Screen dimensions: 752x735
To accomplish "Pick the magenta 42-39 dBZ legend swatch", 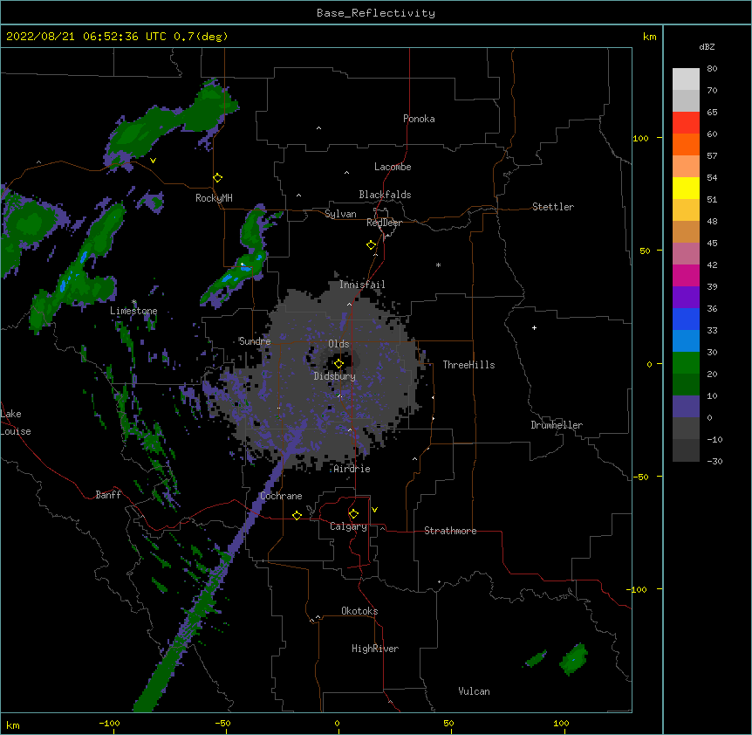I will pyautogui.click(x=686, y=275).
